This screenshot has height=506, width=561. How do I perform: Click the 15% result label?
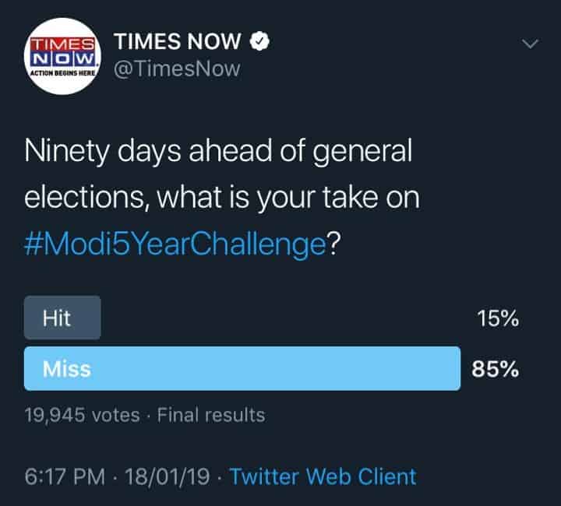point(499,318)
